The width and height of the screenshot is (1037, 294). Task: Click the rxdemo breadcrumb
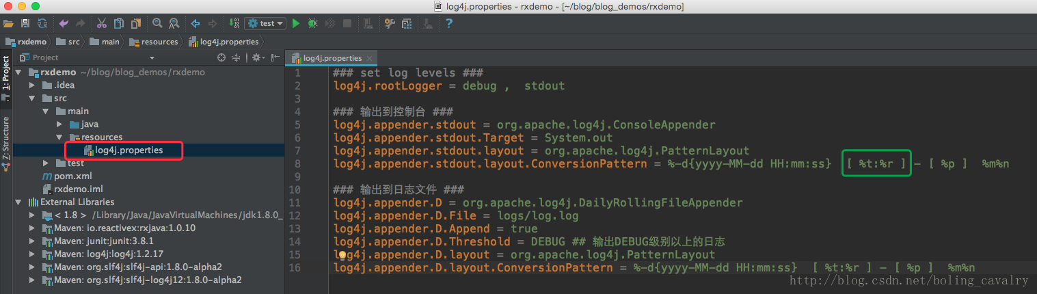pos(26,42)
